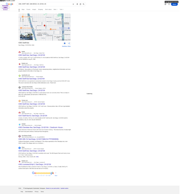
Task: Click Update location in the footer
Action: point(64,188)
